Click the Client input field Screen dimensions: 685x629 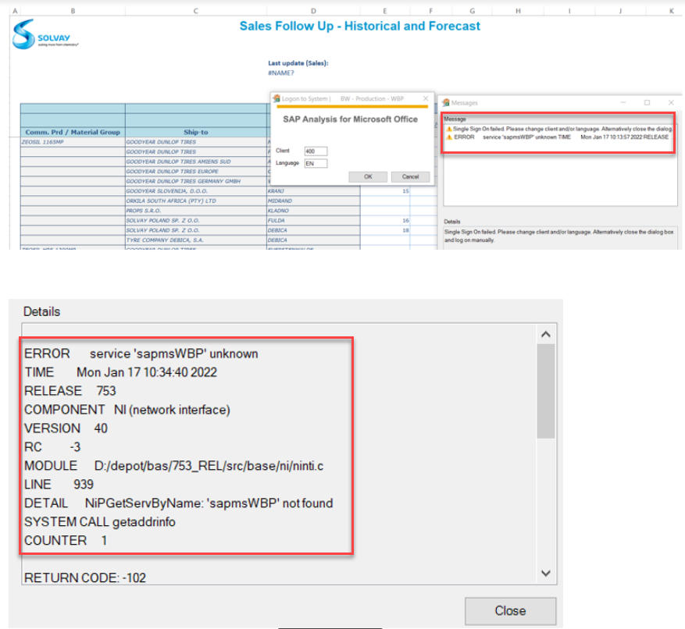pos(316,151)
